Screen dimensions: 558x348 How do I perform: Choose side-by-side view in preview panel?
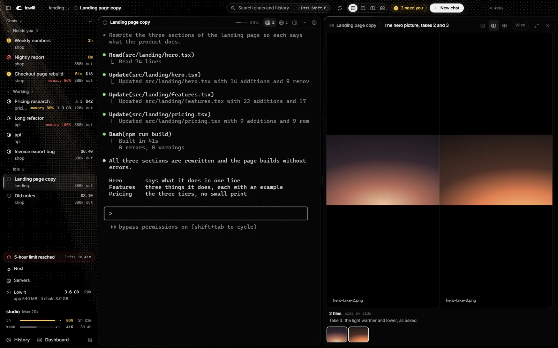(x=493, y=25)
